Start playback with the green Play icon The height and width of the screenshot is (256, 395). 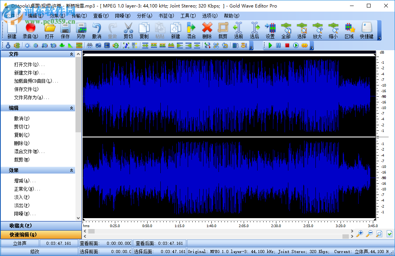pyautogui.click(x=270, y=45)
